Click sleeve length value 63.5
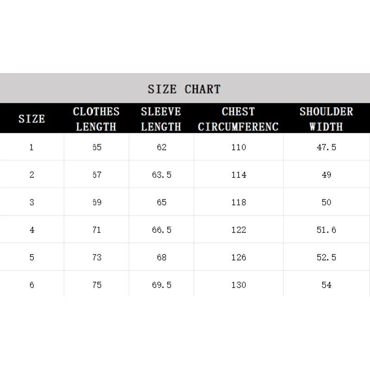370x370 pixels. pos(161,175)
